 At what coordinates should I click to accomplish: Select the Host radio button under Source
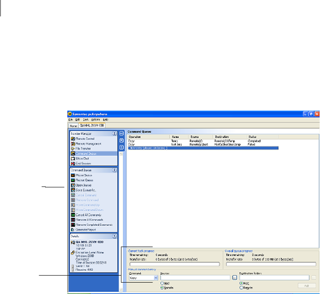point(162,283)
